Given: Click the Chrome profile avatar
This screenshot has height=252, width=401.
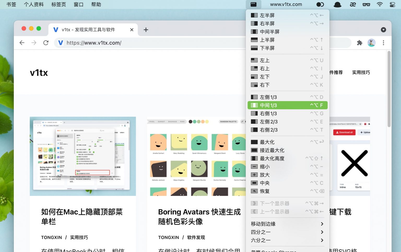Looking at the screenshot, I should click(371, 43).
